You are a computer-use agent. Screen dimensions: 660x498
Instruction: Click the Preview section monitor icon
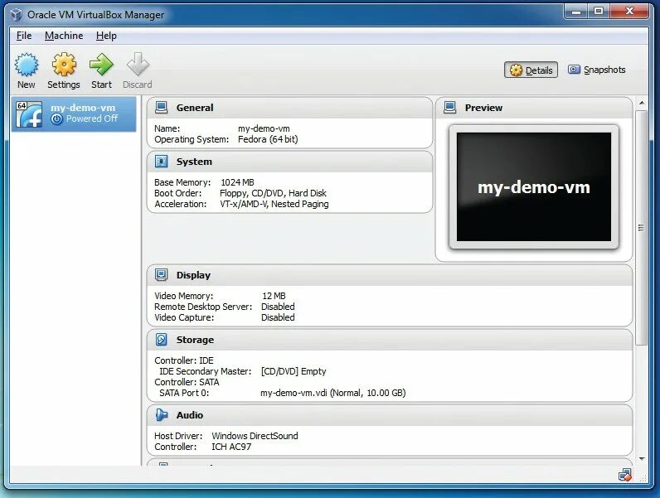[450, 108]
